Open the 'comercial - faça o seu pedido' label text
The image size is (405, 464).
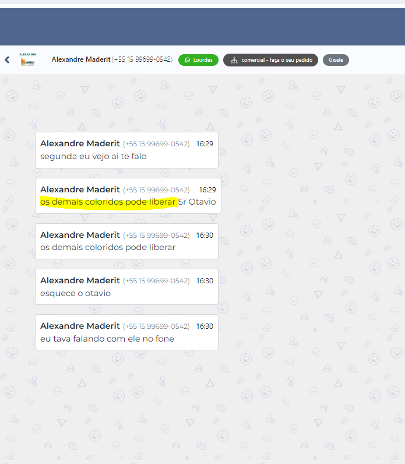coord(277,60)
